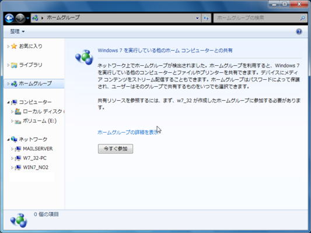The image size is (311, 233).
Task: Select WIN7_NO2 in the network list
Action: [36, 167]
